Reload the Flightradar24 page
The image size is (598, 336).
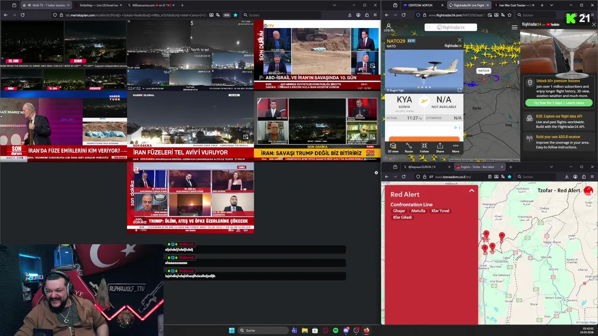click(x=404, y=15)
